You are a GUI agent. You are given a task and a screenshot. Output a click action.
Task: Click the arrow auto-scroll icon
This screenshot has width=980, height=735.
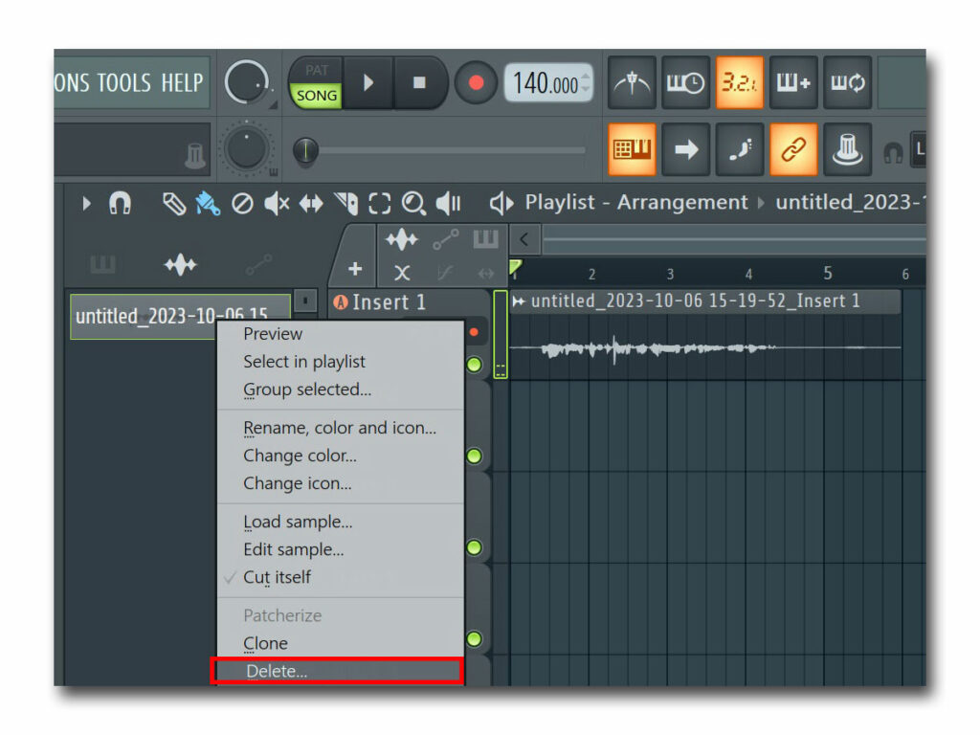pos(685,149)
